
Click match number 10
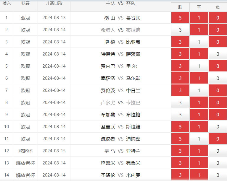coord(7,127)
